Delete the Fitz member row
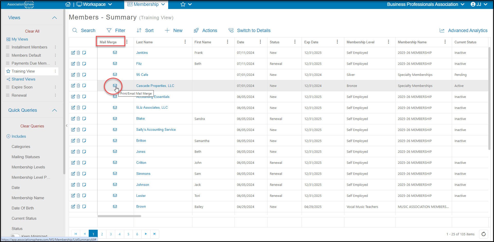This screenshot has height=242, width=494. coord(78,64)
